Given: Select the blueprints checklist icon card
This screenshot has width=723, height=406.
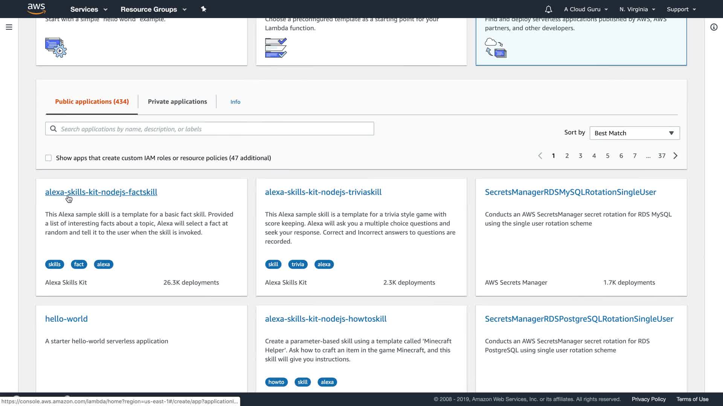Looking at the screenshot, I should (276, 48).
